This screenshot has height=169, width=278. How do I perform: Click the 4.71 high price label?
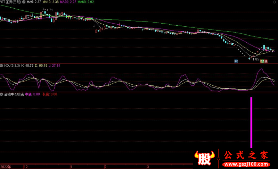click(x=50, y=10)
